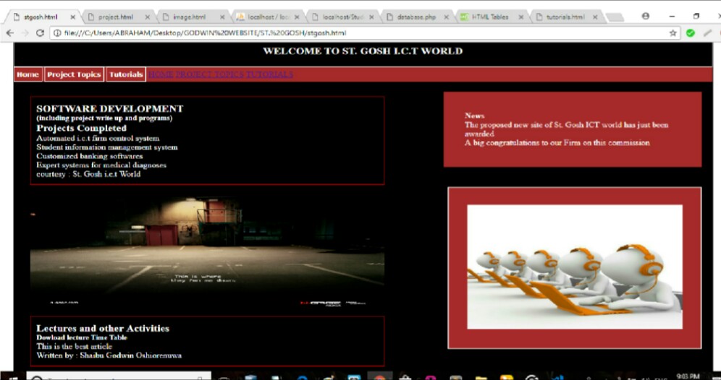Click '(including project write up and programs)' text

[x=104, y=118]
